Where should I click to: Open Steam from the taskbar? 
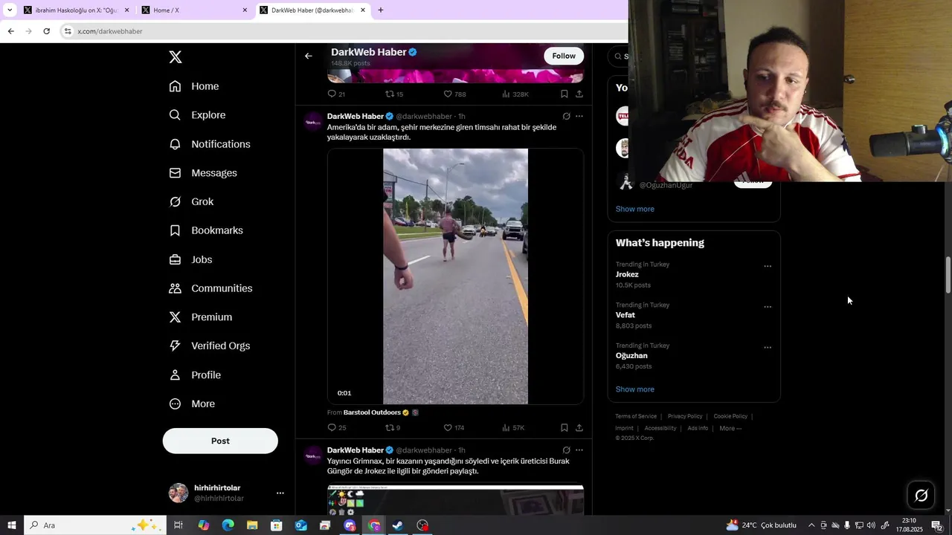pos(398,525)
